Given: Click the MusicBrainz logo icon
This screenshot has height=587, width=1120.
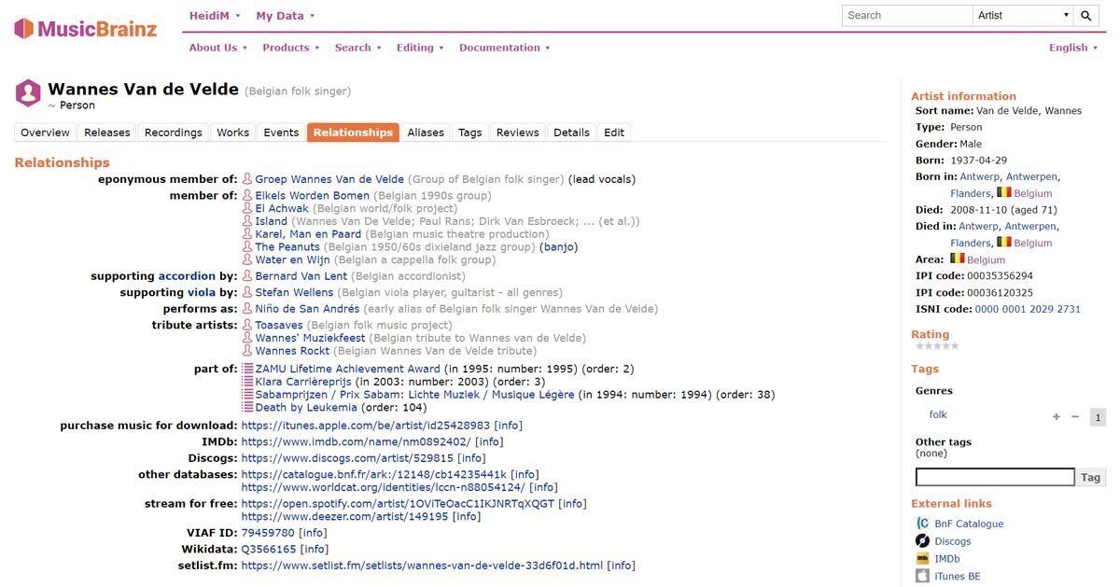Looking at the screenshot, I should pyautogui.click(x=24, y=28).
